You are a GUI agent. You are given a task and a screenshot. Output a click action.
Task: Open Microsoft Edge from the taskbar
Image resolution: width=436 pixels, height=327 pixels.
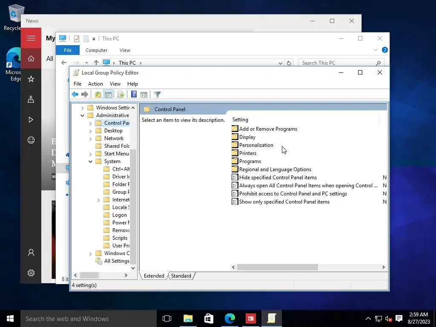point(229,318)
